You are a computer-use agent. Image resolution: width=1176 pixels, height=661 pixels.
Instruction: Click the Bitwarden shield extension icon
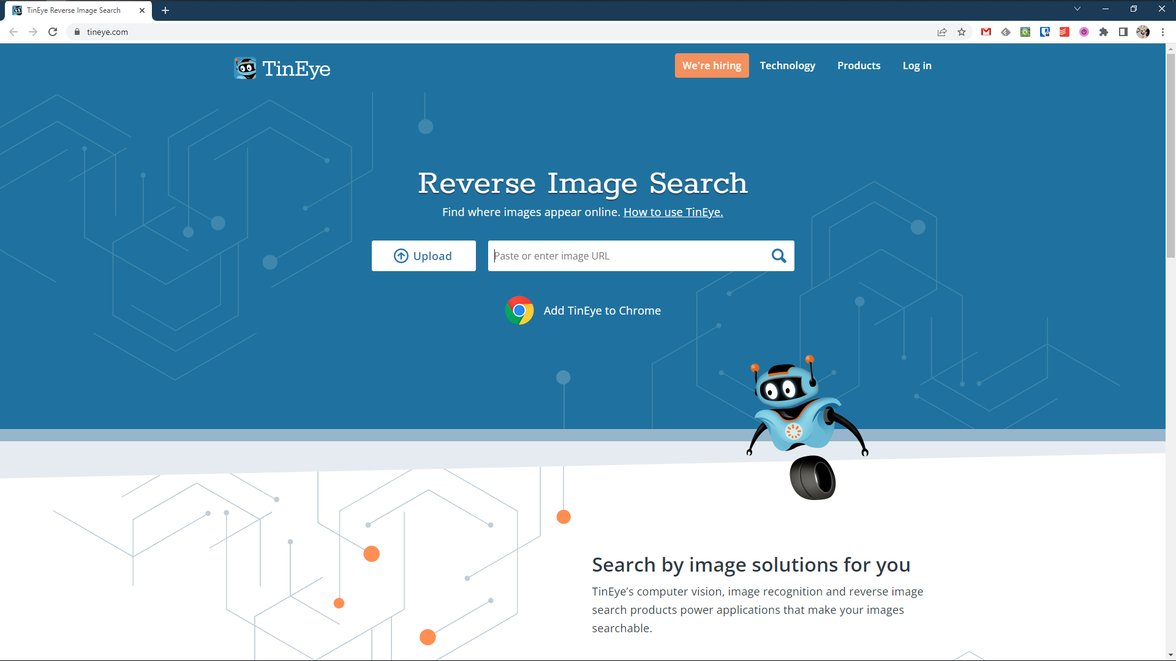[1045, 32]
